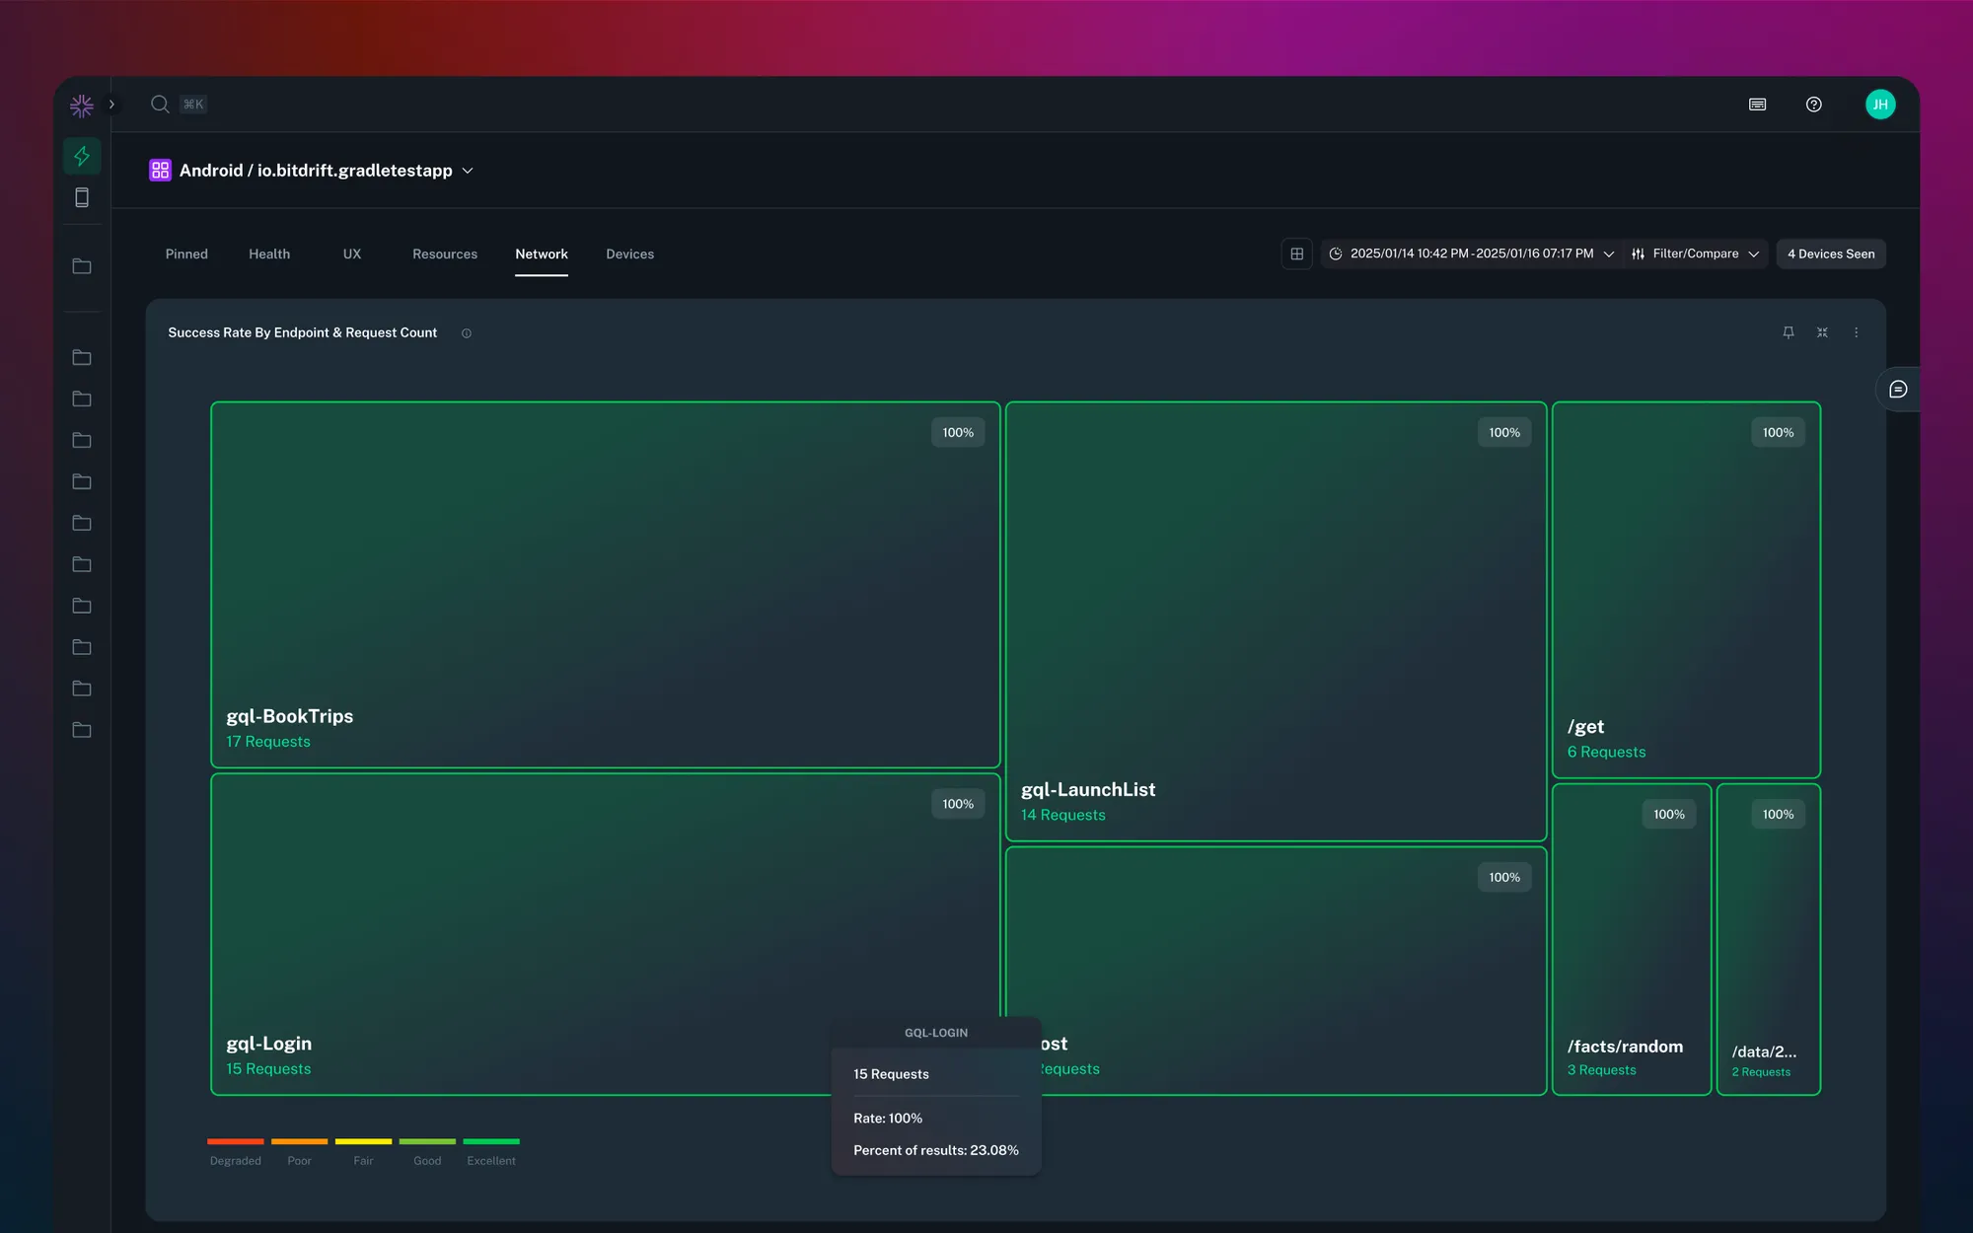Click the grid layout icon beside the date picker
The image size is (1973, 1233).
(1296, 254)
